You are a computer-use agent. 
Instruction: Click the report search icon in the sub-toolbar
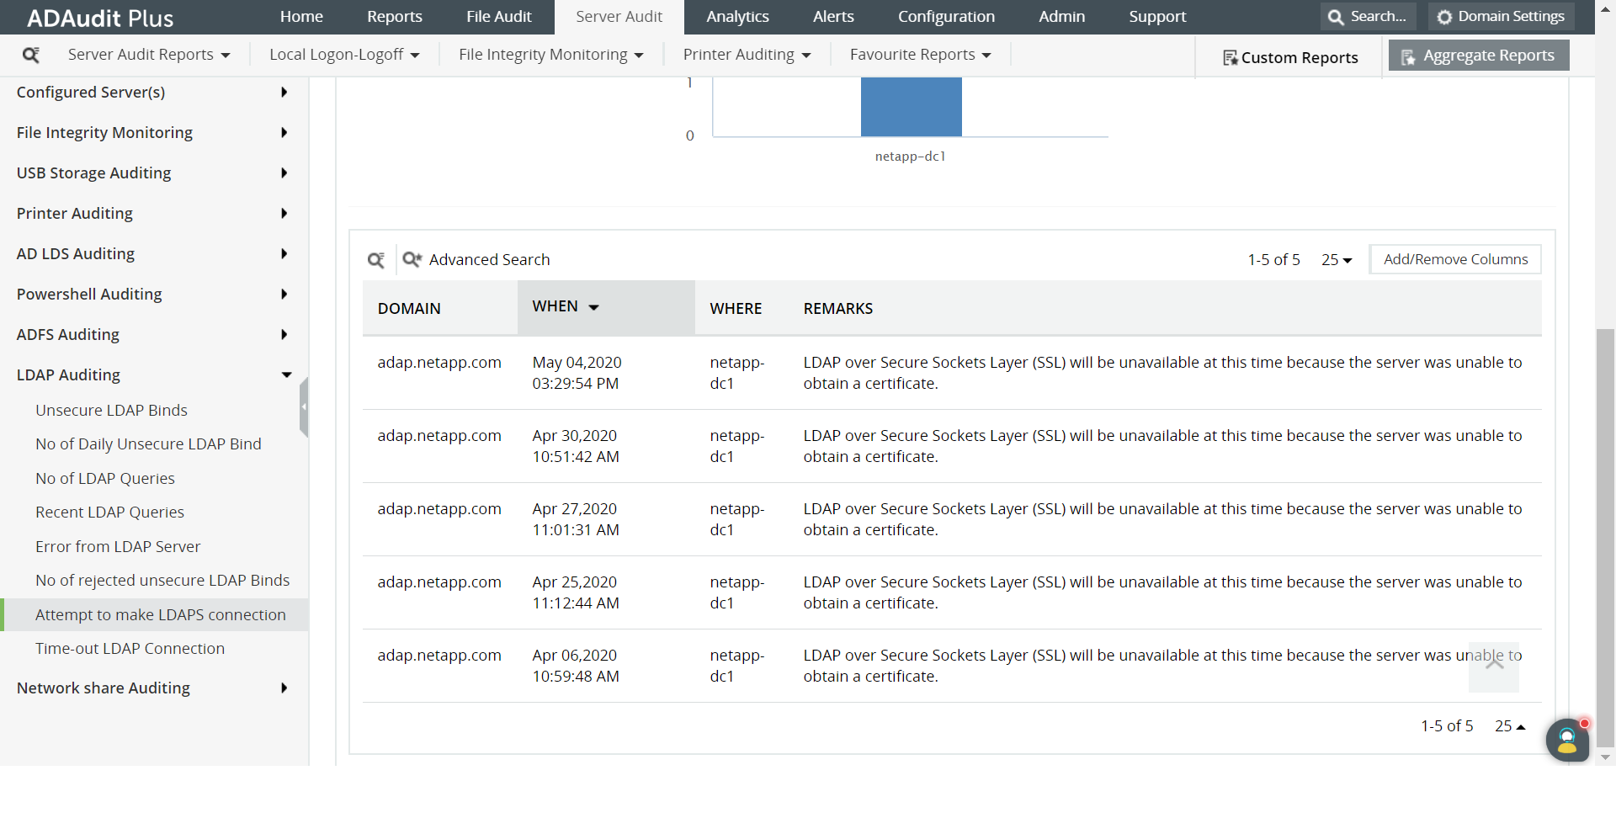[31, 55]
